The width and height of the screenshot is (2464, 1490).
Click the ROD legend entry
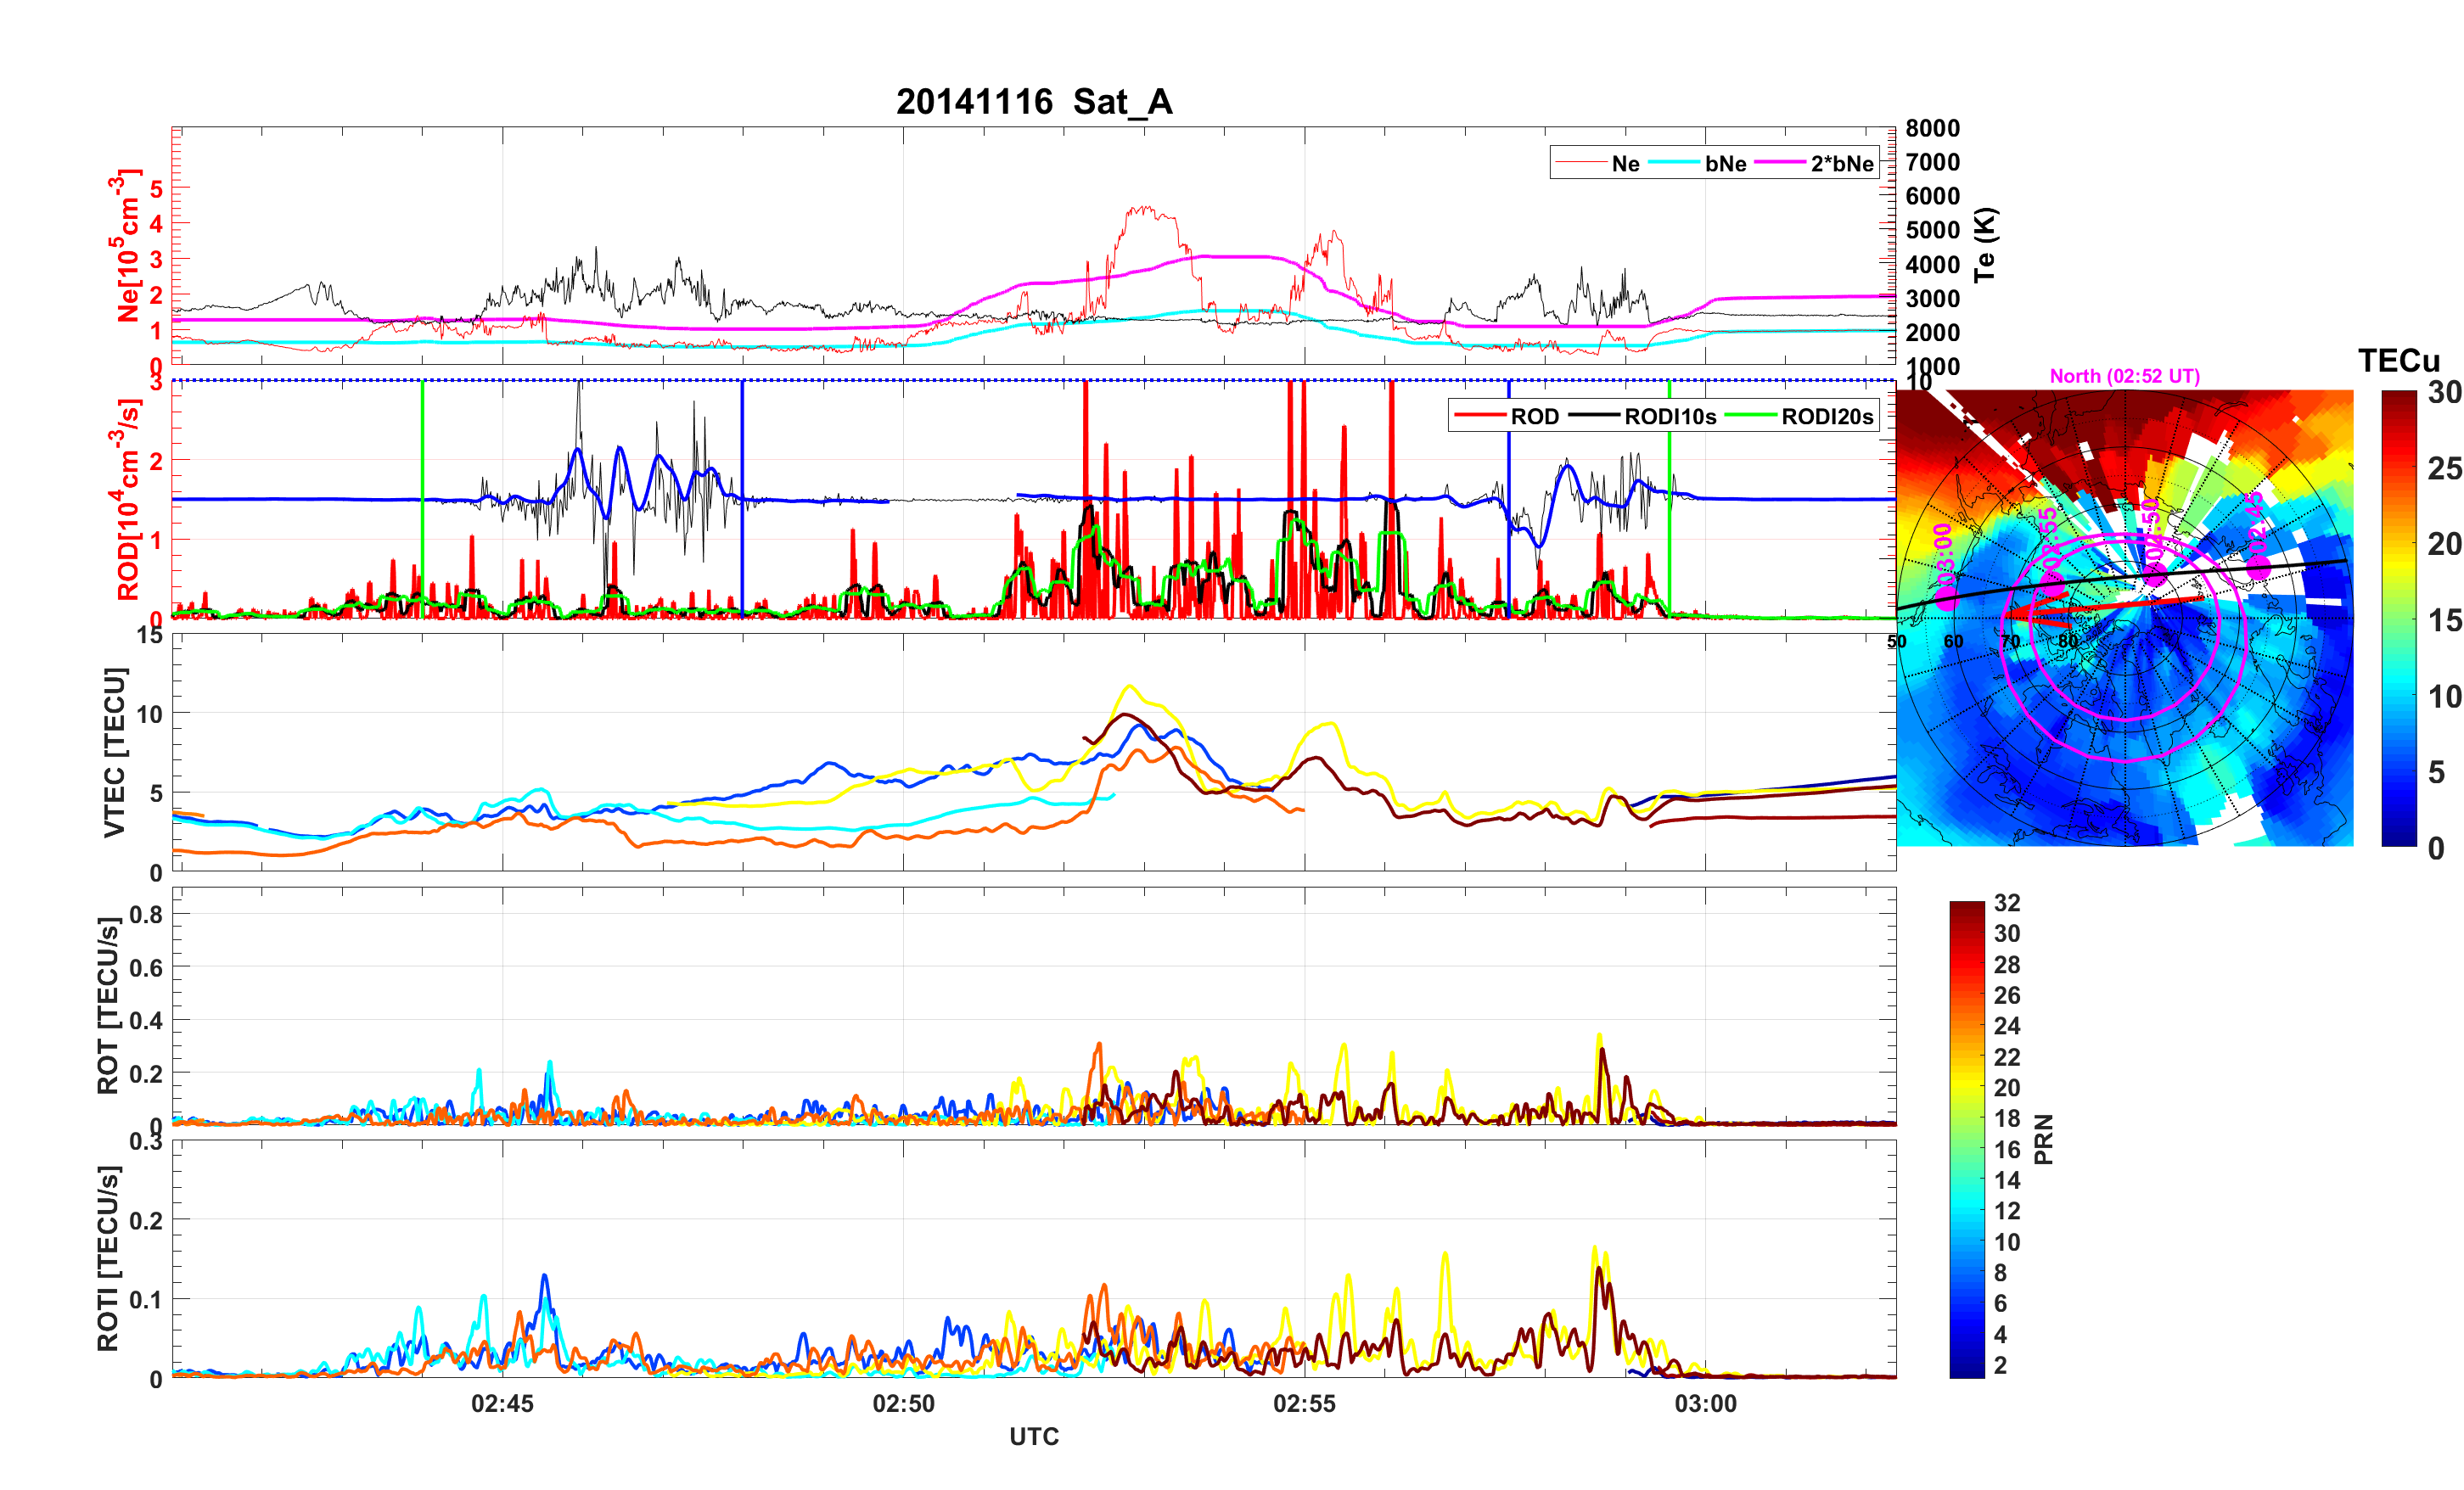pos(1534,417)
